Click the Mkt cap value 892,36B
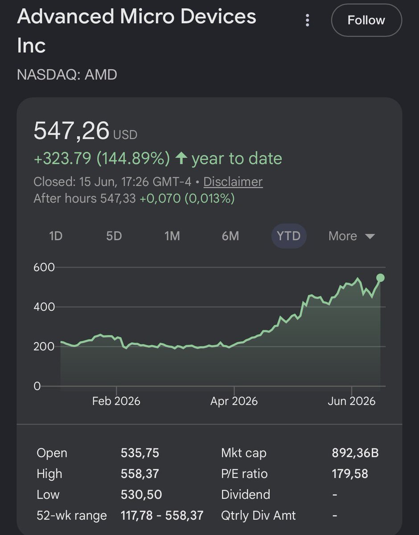 tap(355, 453)
